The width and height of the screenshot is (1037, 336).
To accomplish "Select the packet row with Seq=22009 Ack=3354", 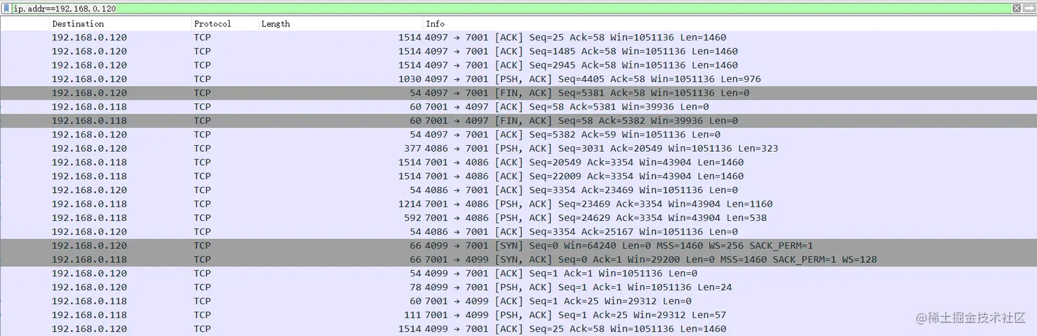I will 518,176.
